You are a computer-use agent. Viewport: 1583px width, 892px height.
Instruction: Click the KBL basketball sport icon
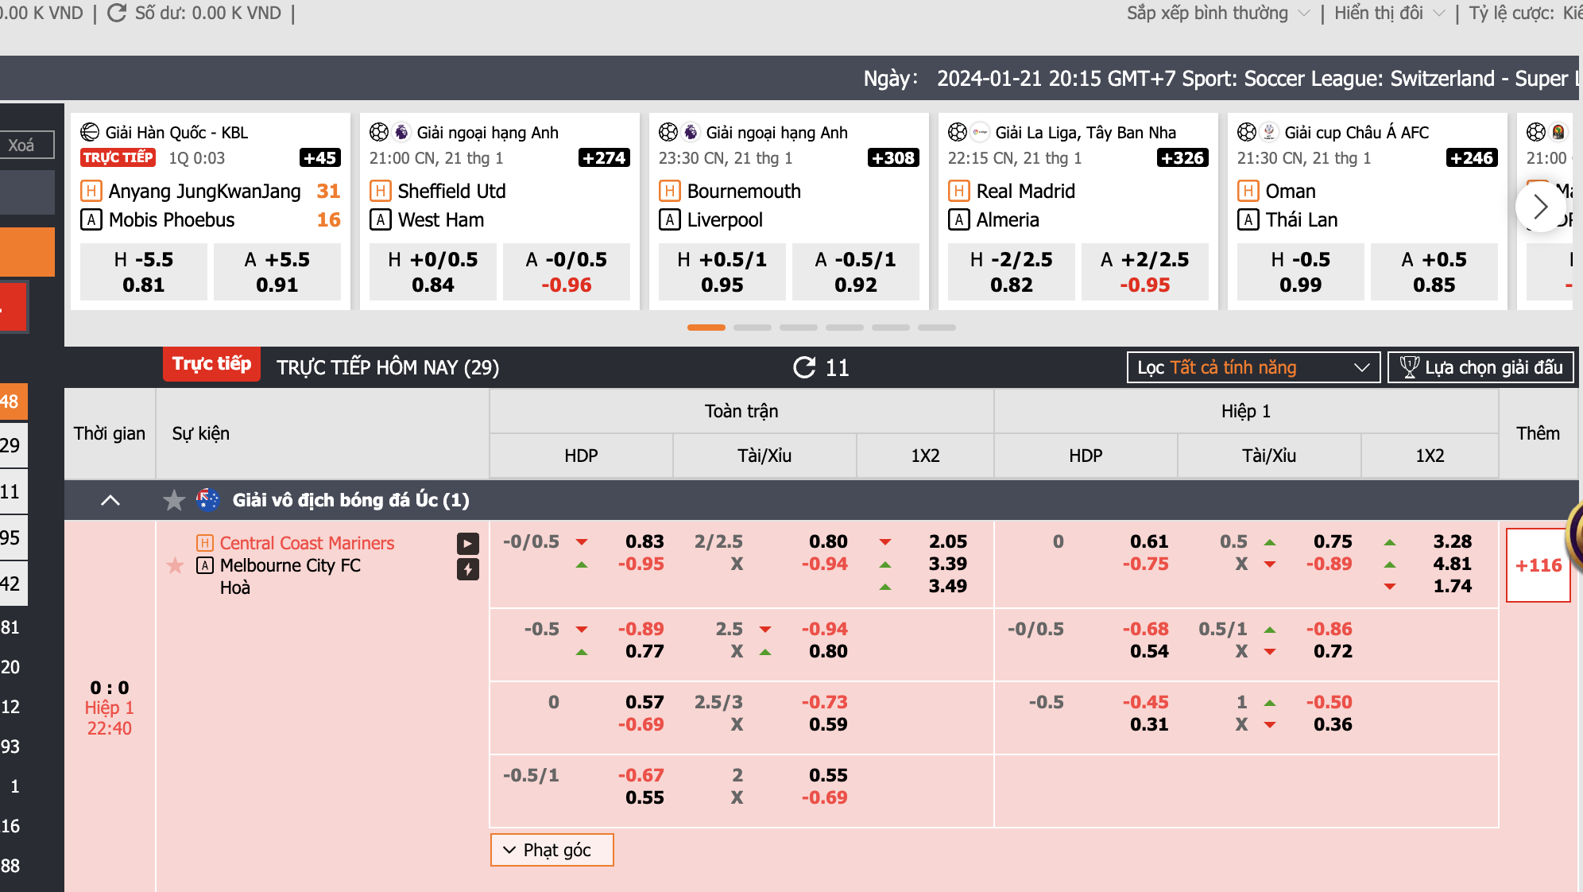(x=91, y=132)
